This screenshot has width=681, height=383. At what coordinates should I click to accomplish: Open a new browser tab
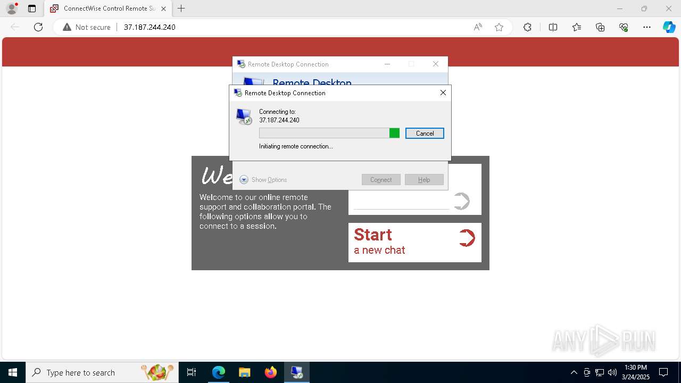pos(181,9)
